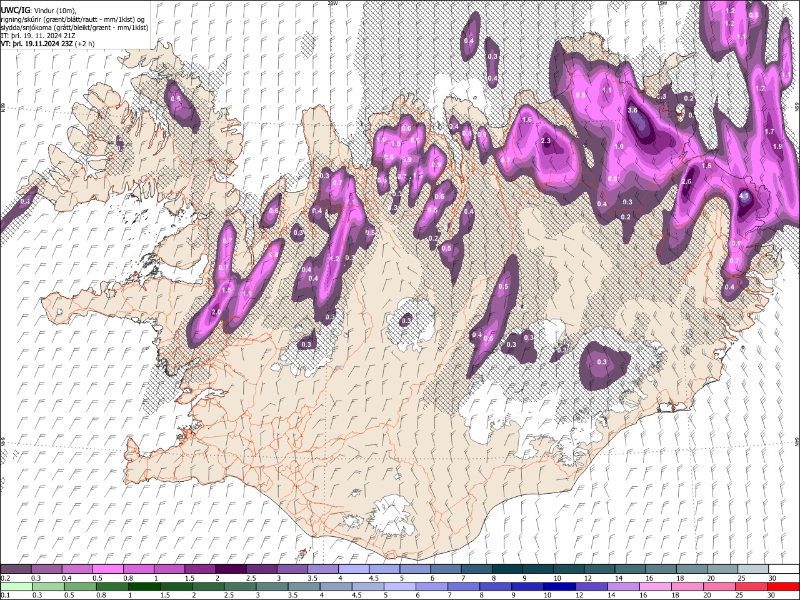Select lower legend light pink swatch at 16
800x600 pixels.
pos(654,586)
